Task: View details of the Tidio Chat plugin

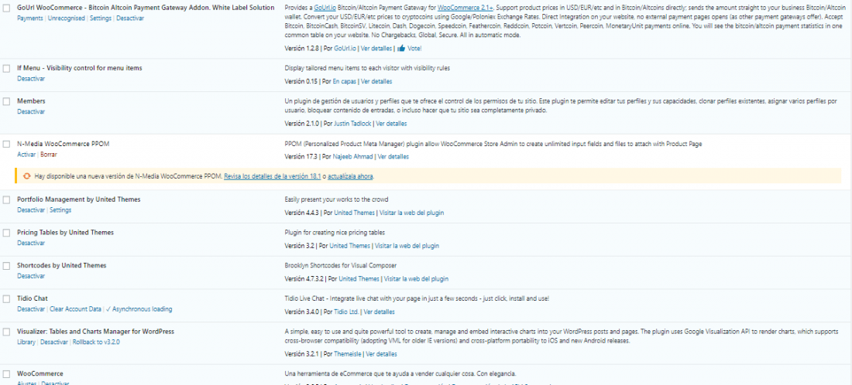Action: (380, 312)
